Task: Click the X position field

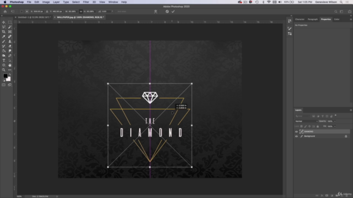Action: point(38,12)
